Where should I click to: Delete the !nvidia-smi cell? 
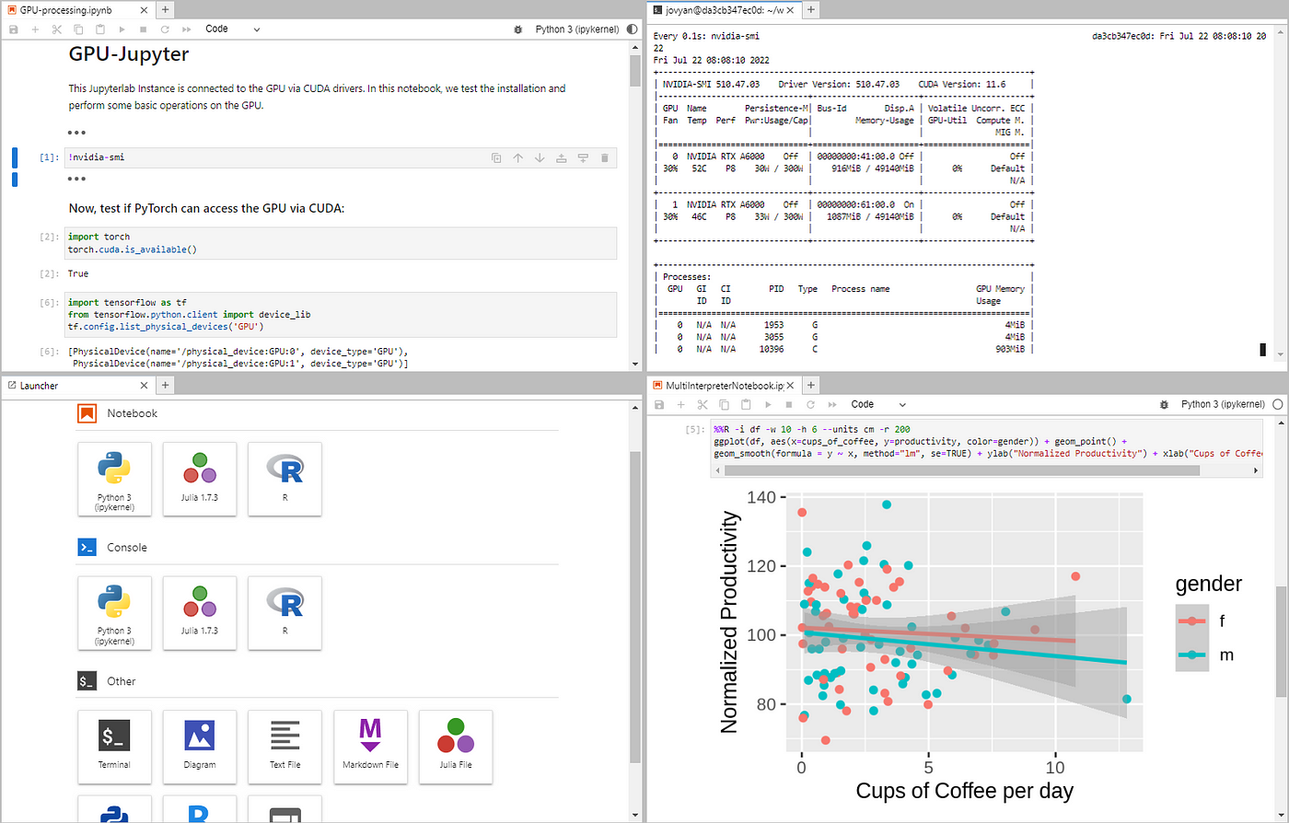click(605, 157)
